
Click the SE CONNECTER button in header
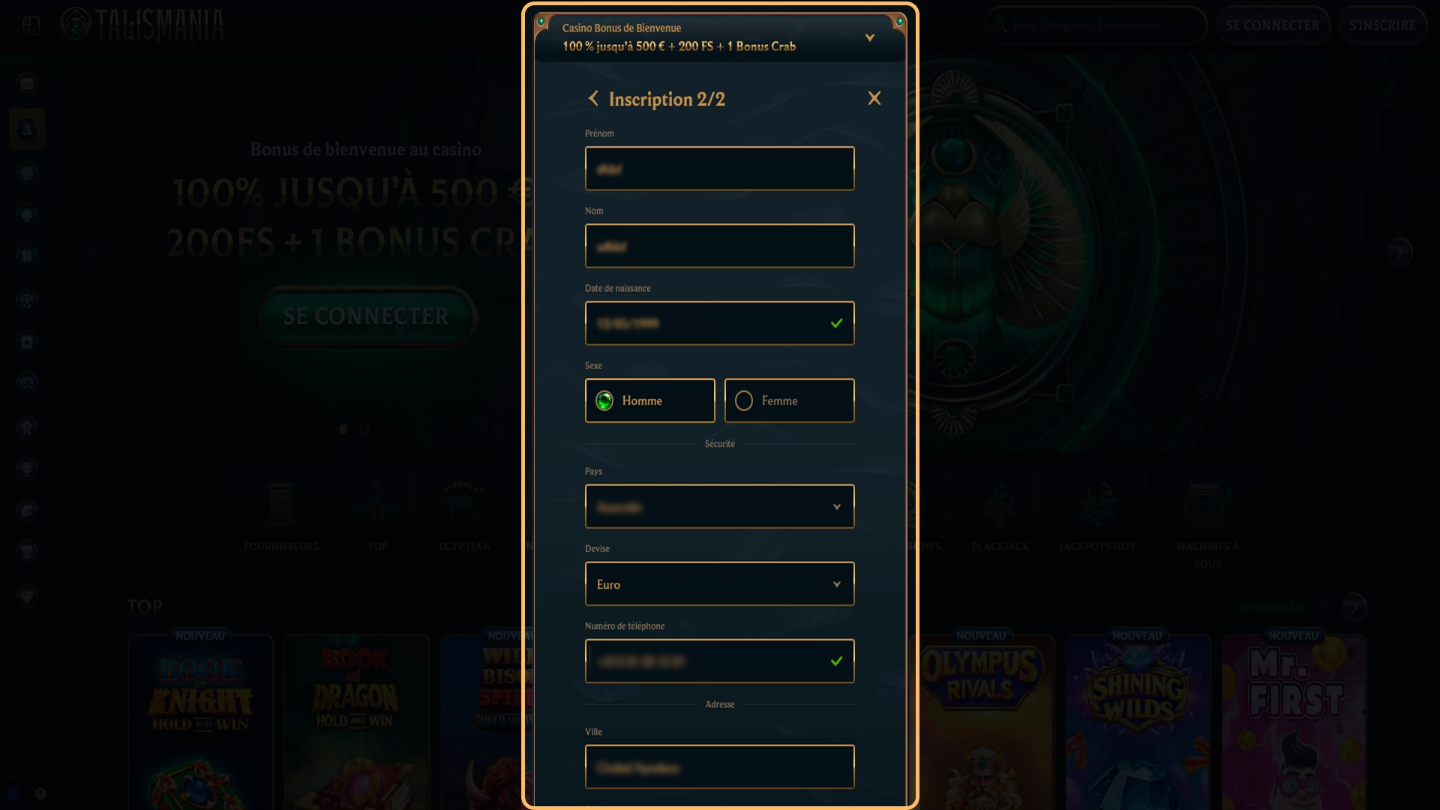click(x=1272, y=25)
